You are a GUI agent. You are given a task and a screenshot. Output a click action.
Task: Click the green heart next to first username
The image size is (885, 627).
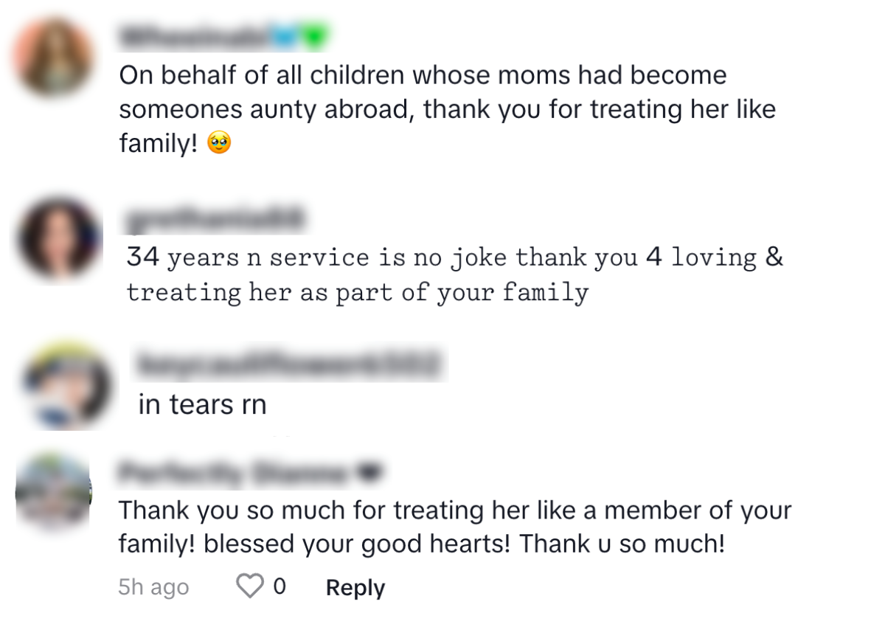pos(313,37)
